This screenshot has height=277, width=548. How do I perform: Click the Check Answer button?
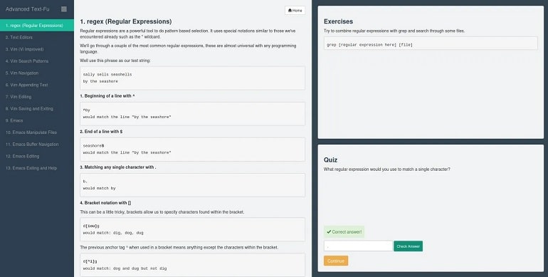point(409,246)
